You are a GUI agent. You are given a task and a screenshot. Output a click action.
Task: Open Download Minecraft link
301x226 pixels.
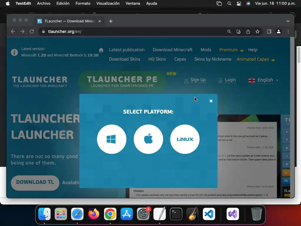173,50
